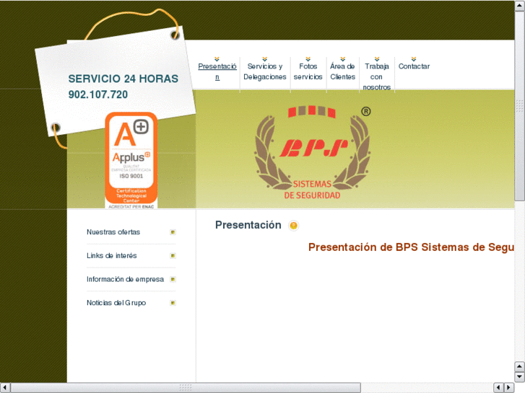Screen dimensions: 525x393
Task: Open Información de empresa sidebar link
Action: click(x=125, y=279)
